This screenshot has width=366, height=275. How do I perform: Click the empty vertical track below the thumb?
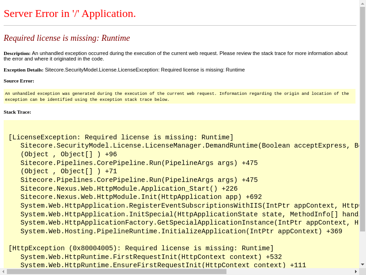(362, 247)
